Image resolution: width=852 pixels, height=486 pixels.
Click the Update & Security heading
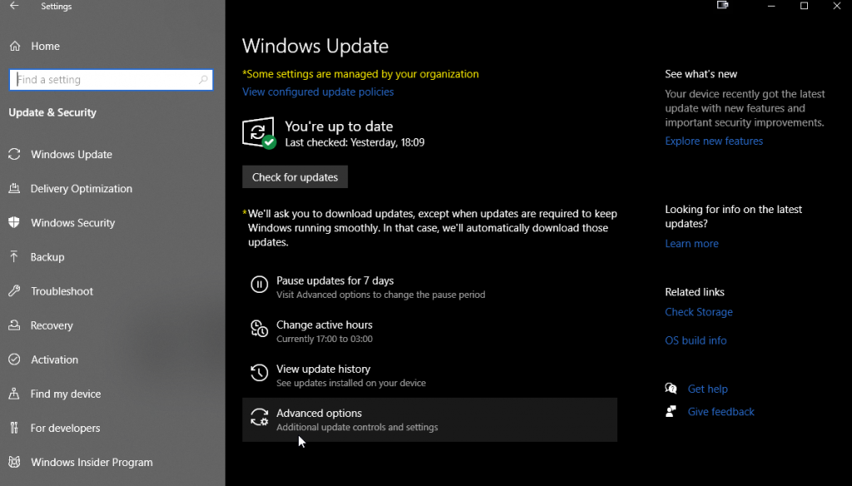pyautogui.click(x=52, y=112)
